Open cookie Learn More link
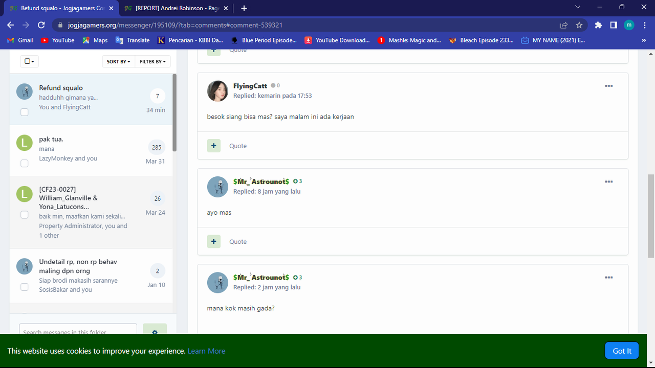Viewport: 655px width, 368px height. 206,351
